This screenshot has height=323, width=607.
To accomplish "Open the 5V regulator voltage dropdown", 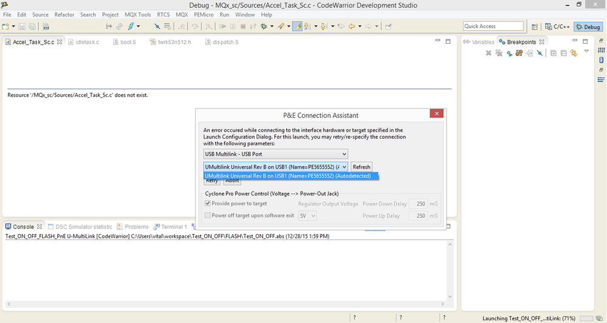I will point(307,216).
